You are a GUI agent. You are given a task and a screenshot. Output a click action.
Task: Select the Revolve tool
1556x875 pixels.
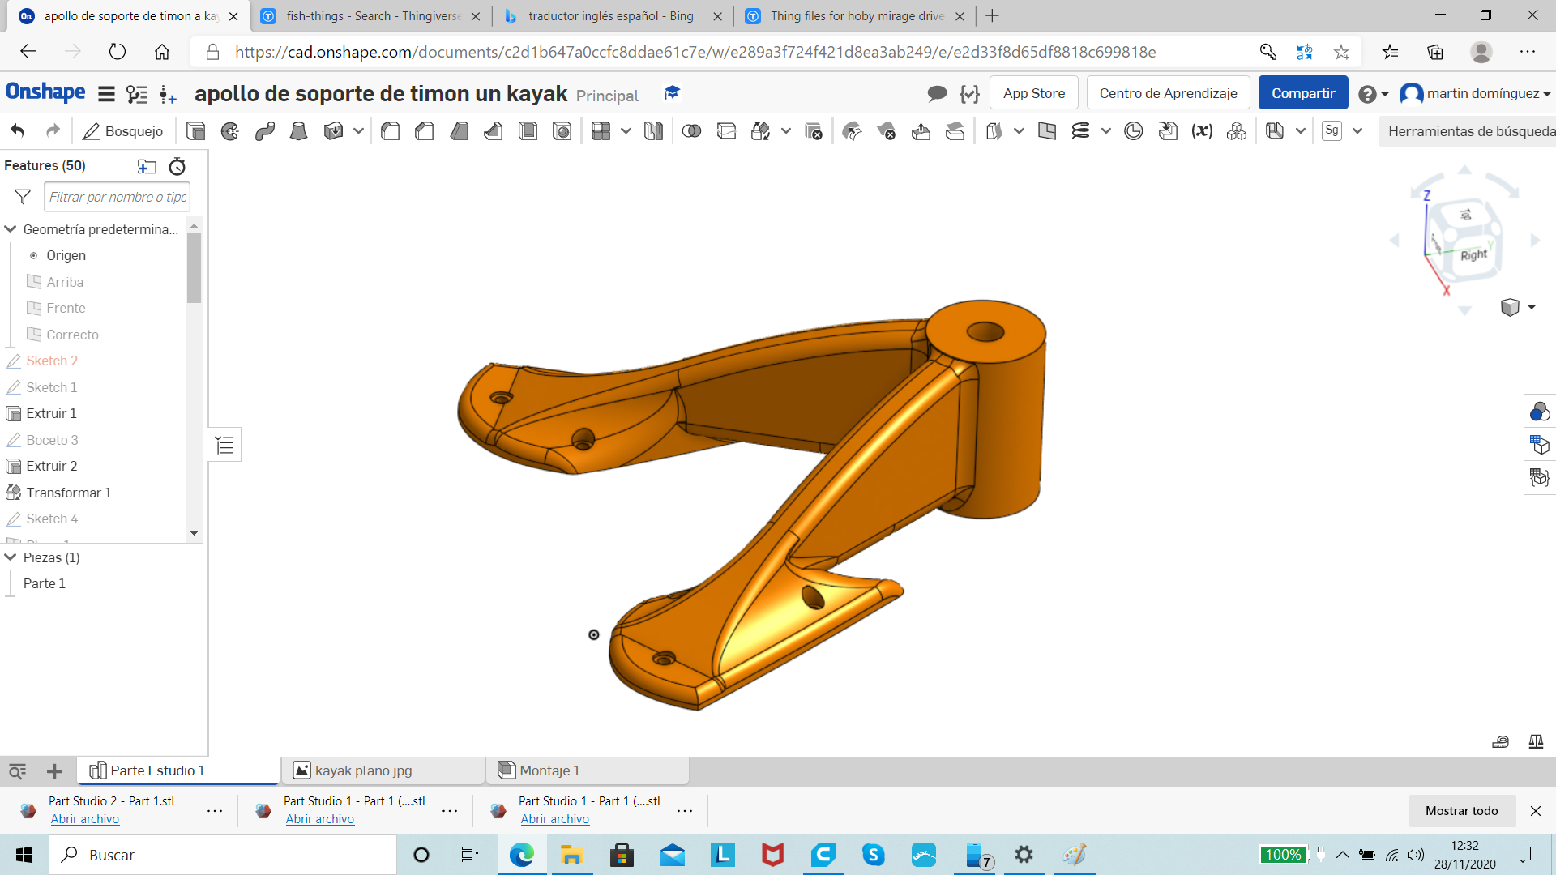coord(230,131)
